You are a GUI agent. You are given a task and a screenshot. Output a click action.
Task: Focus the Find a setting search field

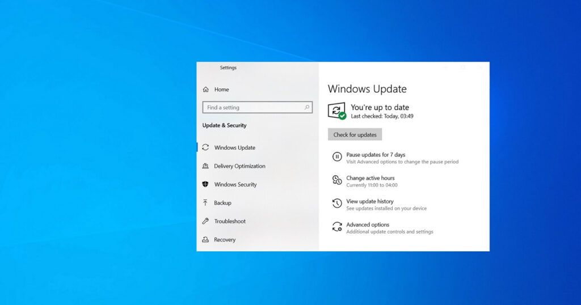252,107
